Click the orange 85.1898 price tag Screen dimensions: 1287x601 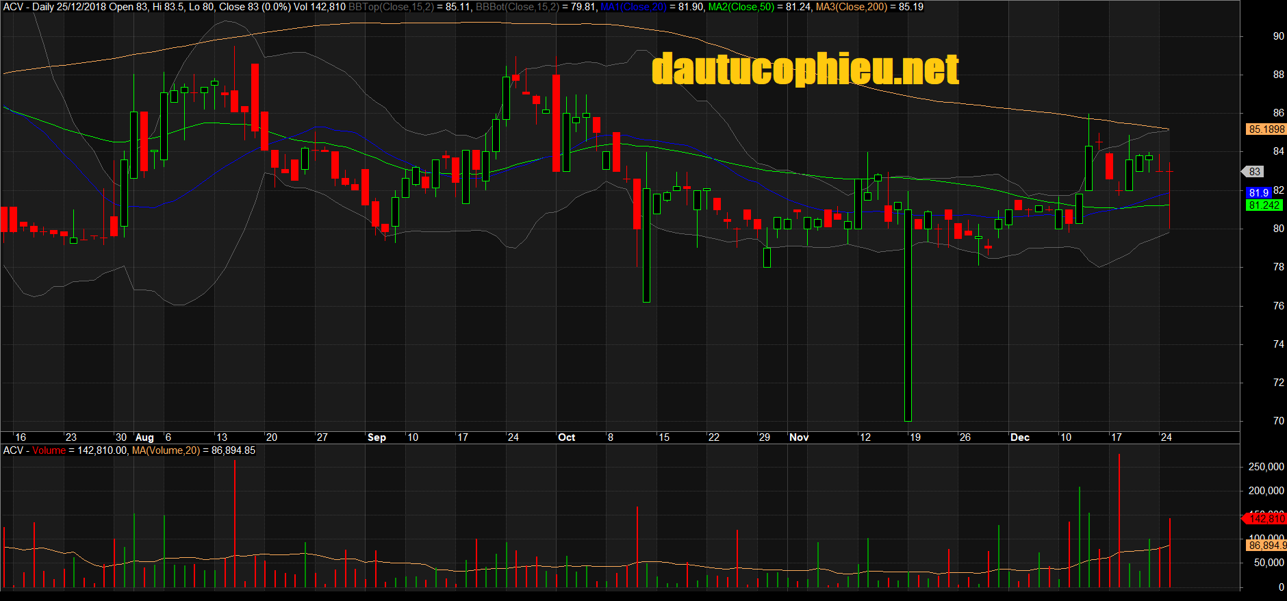click(x=1266, y=129)
